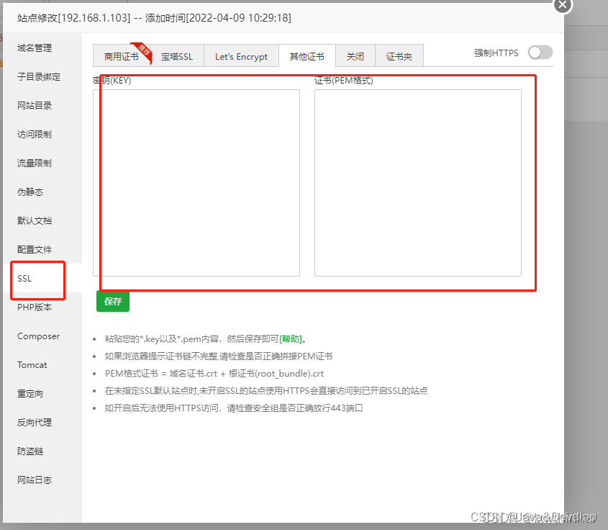608x530 pixels.
Task: Select the 其他证书 tab
Action: pyautogui.click(x=307, y=56)
